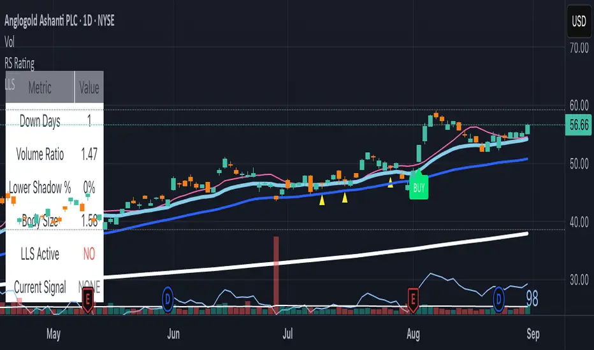Click the 56.66 current price label
This screenshot has height=350, width=594.
tap(579, 125)
